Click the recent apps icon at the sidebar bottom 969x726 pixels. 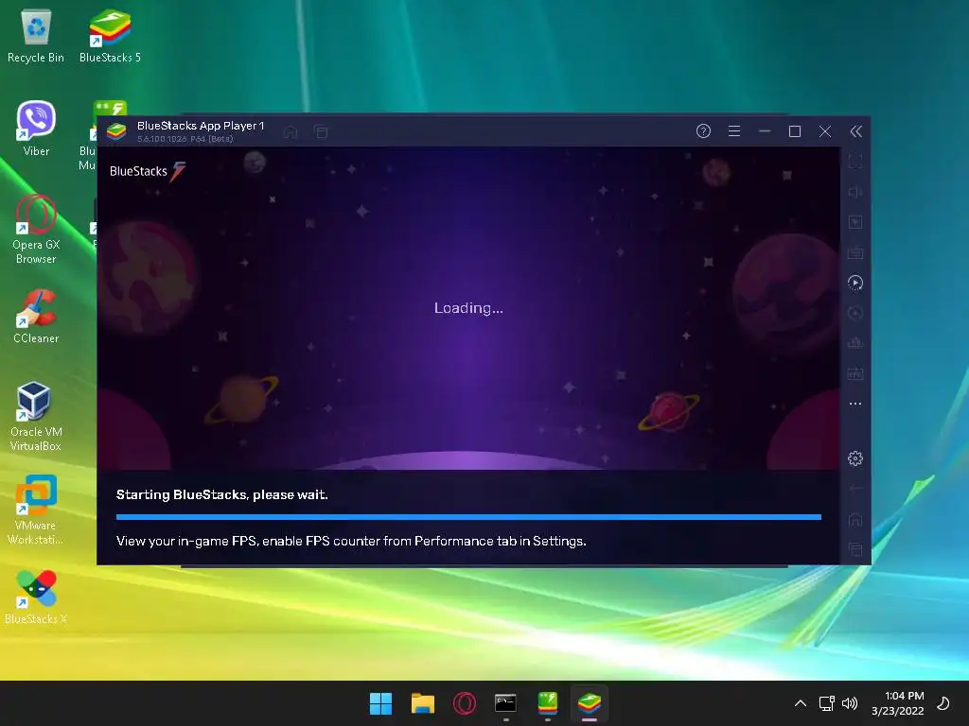click(855, 549)
